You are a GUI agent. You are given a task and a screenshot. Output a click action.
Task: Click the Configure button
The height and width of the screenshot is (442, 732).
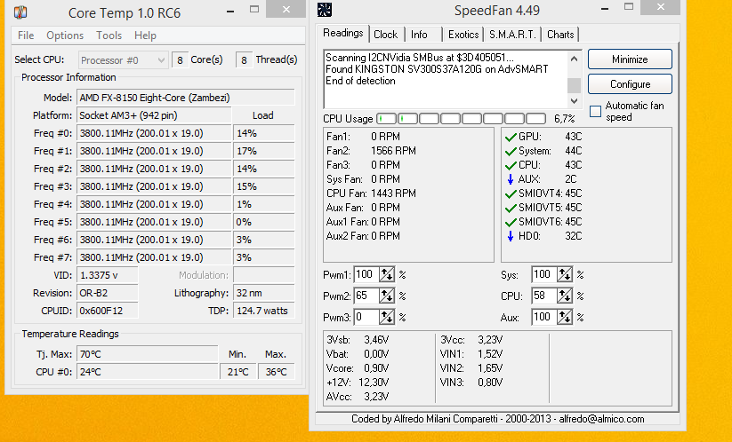click(x=630, y=84)
